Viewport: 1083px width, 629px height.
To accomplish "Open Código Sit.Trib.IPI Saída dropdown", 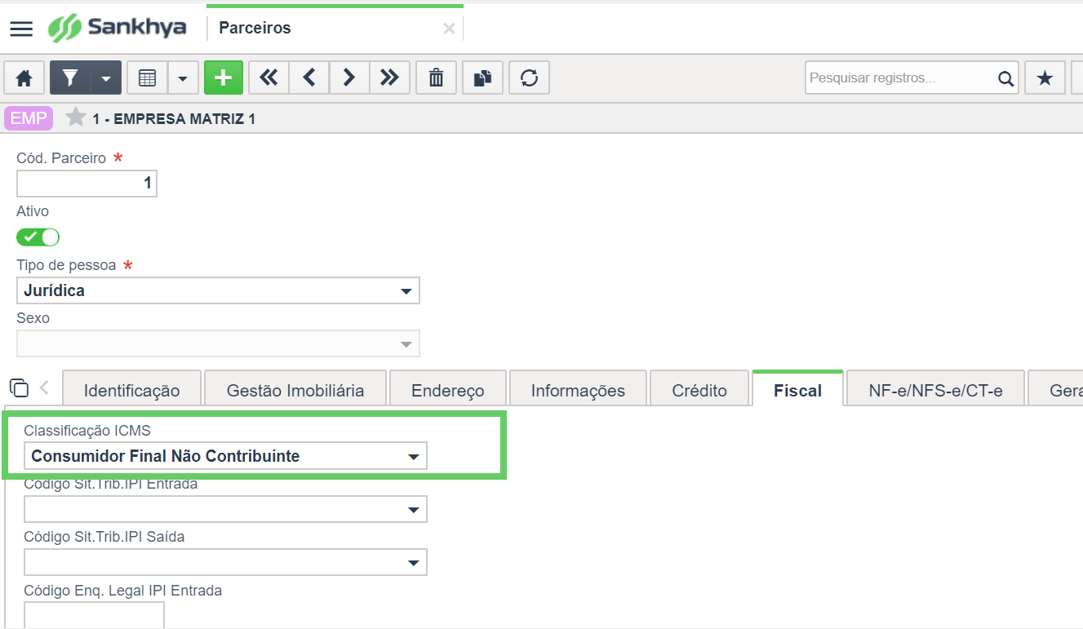I will tap(225, 562).
